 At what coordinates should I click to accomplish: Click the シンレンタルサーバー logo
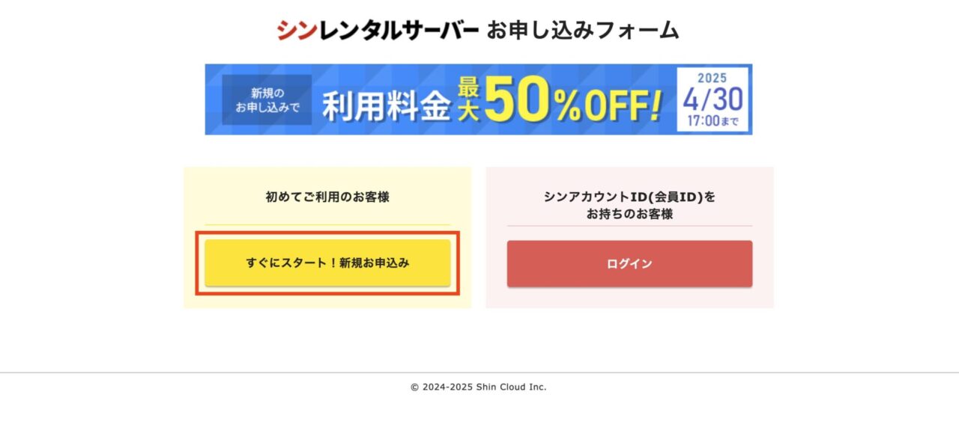click(378, 30)
